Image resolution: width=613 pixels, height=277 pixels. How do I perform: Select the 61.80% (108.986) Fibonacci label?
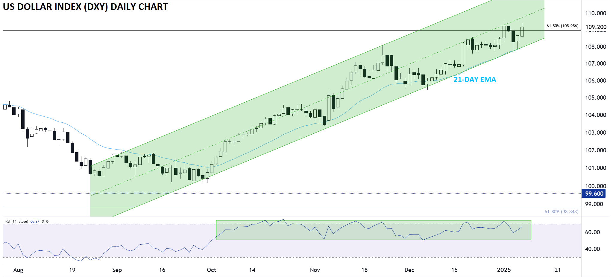562,26
